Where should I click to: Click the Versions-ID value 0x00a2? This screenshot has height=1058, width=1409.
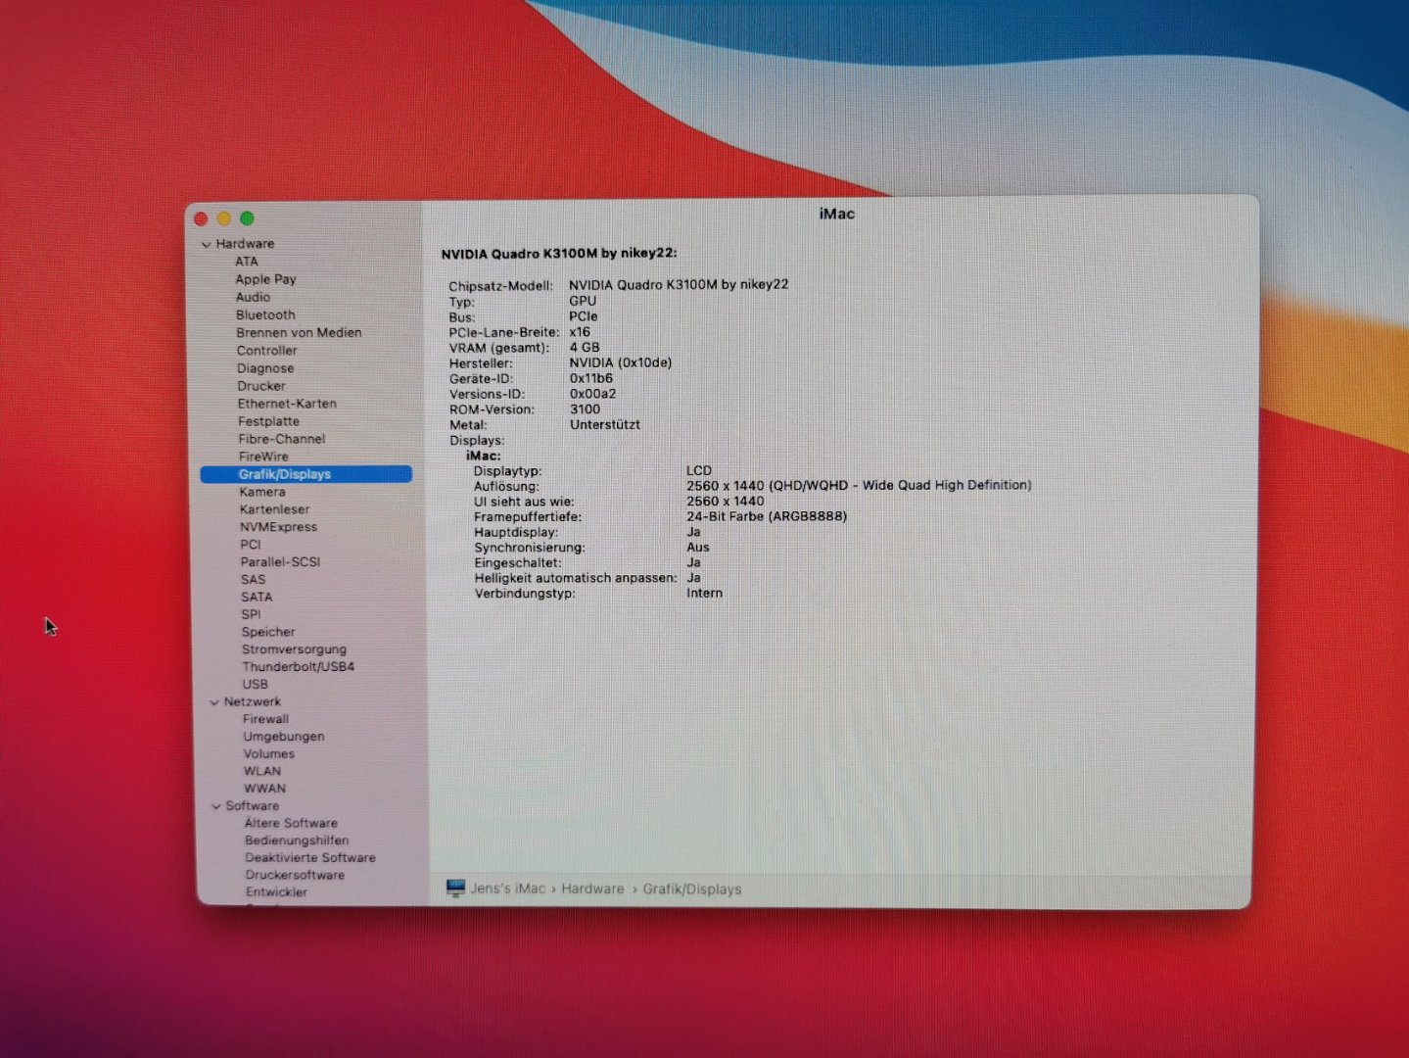(x=593, y=395)
